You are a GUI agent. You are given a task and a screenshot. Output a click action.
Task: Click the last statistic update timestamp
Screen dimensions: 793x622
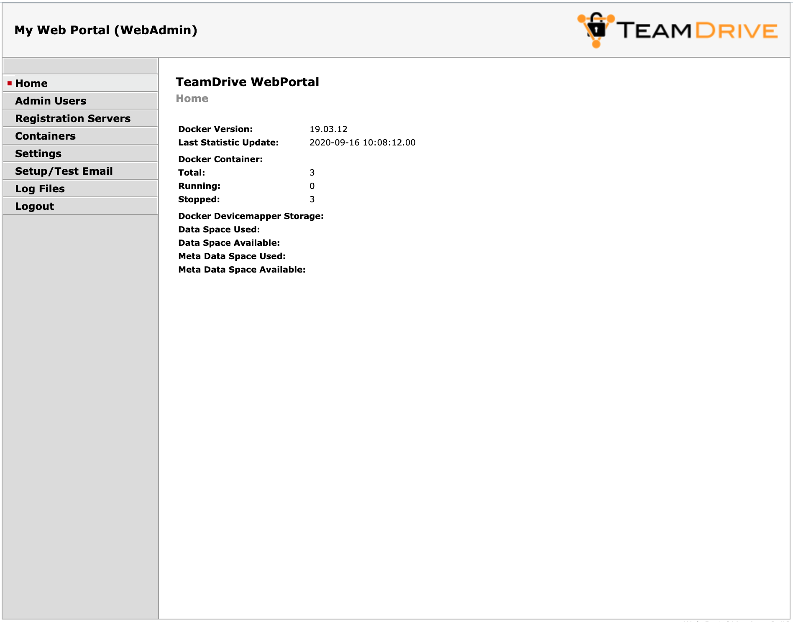point(362,143)
